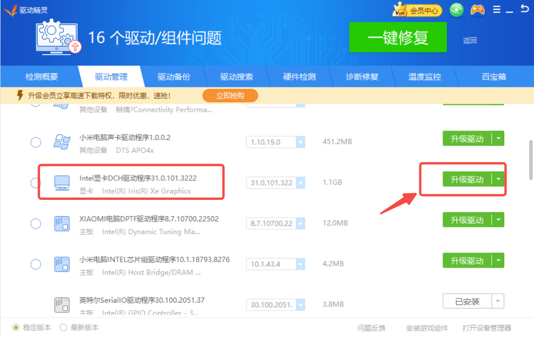Click the green eye icon in title bar

click(x=456, y=10)
